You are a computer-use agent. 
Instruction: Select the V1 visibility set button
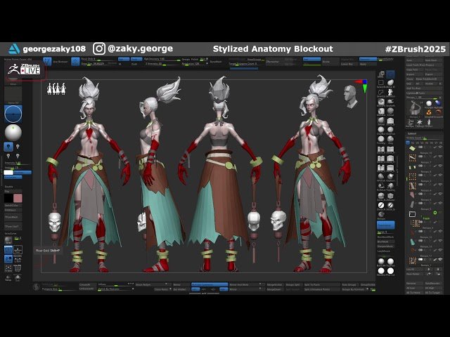(408, 143)
